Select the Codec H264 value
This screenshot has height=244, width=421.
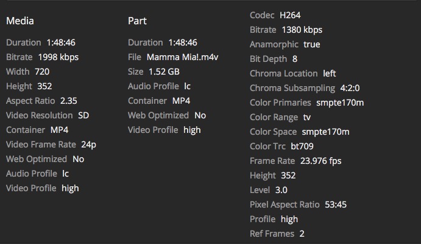click(289, 15)
